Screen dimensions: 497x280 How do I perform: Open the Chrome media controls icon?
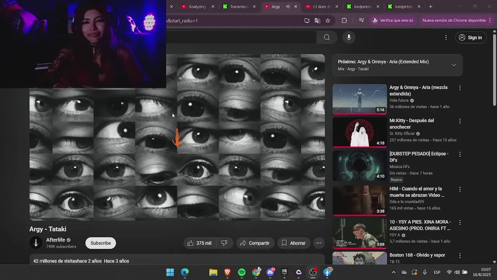click(361, 20)
